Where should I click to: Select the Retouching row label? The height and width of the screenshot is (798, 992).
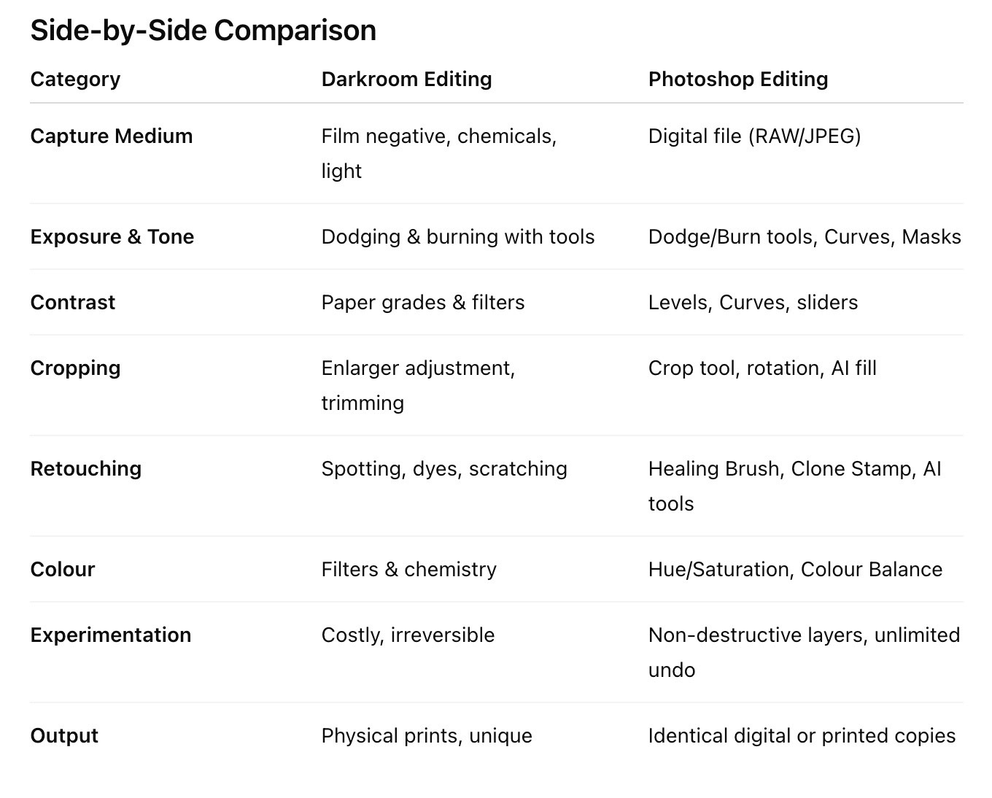(x=86, y=469)
